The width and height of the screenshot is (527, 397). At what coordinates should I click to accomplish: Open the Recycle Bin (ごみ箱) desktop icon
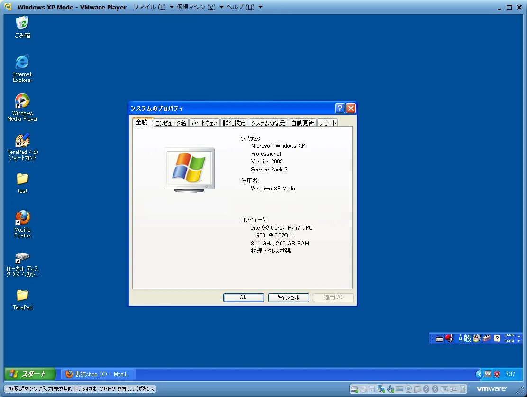tap(22, 27)
